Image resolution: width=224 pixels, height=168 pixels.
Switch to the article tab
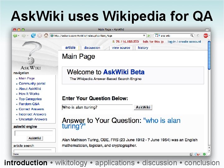(70, 48)
